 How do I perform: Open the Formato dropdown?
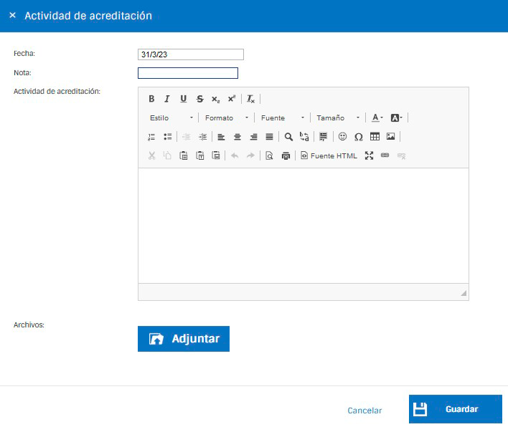pyautogui.click(x=227, y=117)
